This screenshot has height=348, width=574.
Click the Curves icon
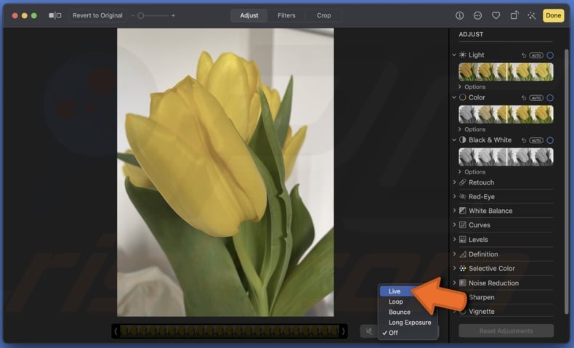463,225
